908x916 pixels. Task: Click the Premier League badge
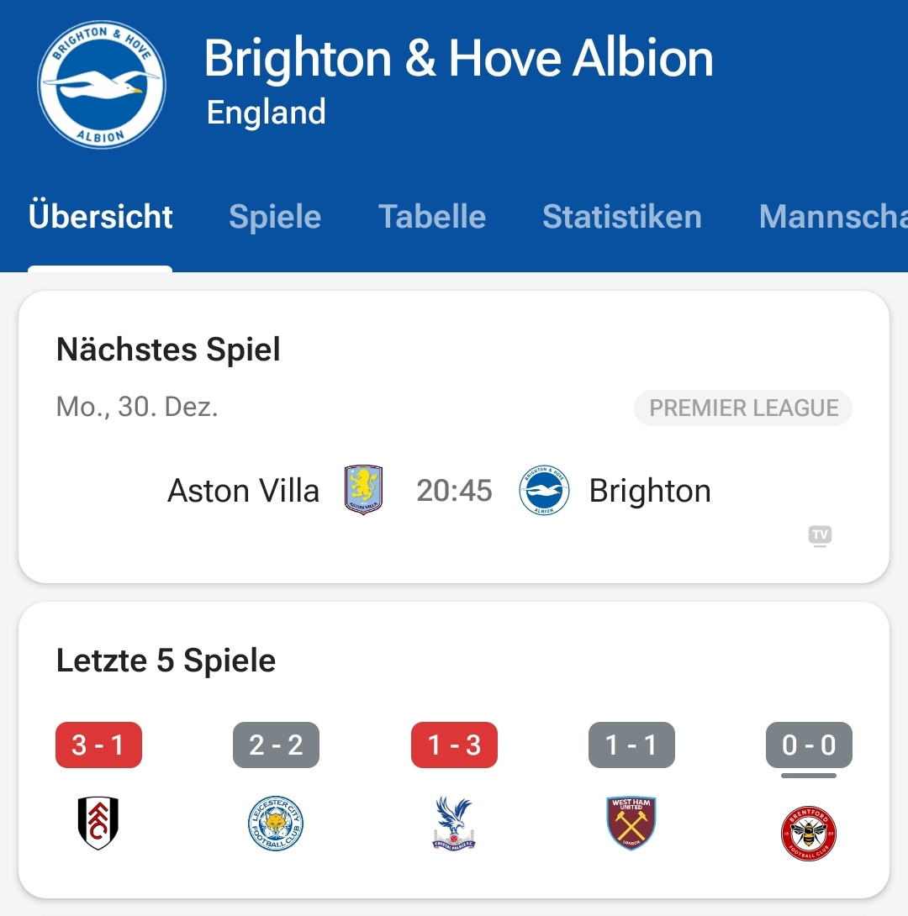(743, 408)
